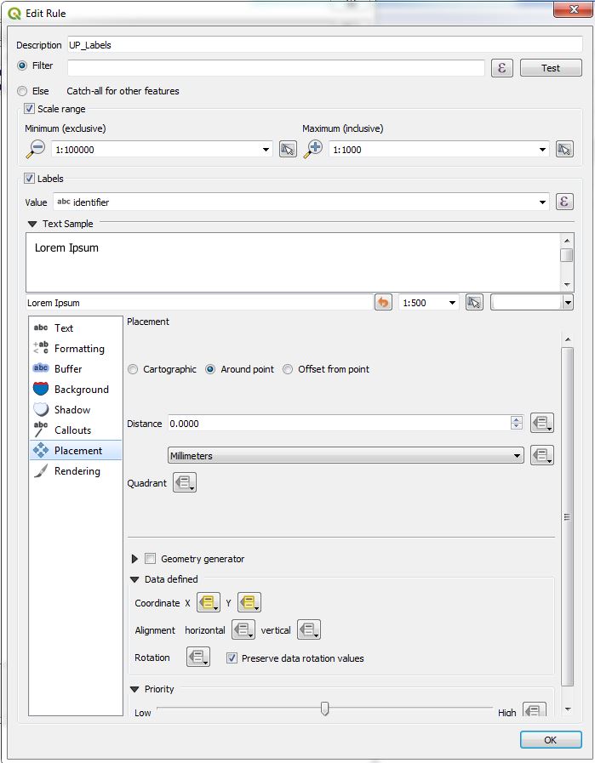
Task: Switch to the Formatting settings tab
Action: (x=76, y=349)
